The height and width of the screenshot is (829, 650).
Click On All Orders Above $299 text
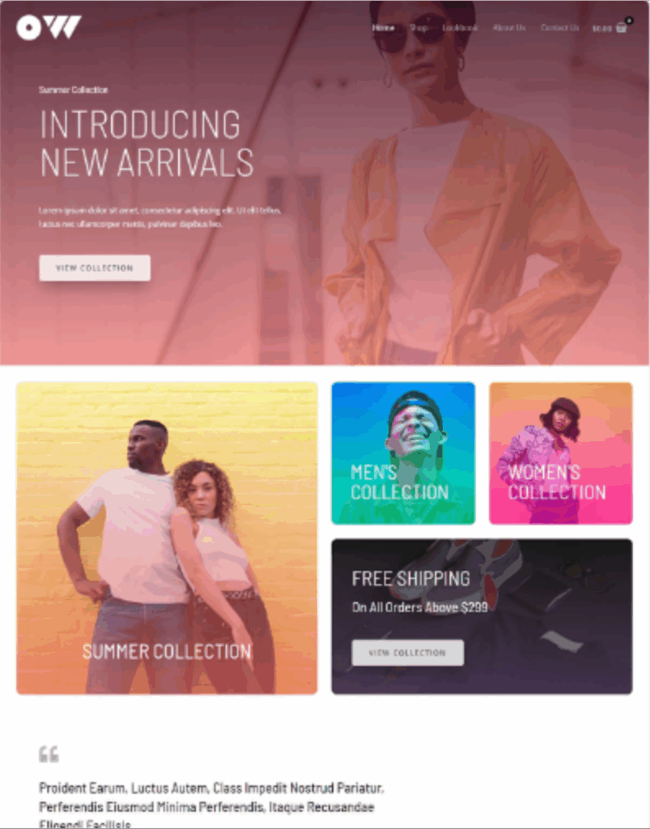coord(420,607)
